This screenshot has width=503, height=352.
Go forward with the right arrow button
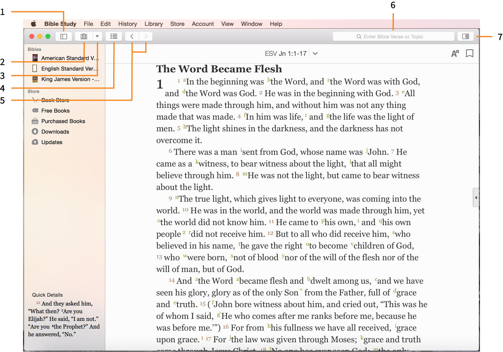[146, 36]
